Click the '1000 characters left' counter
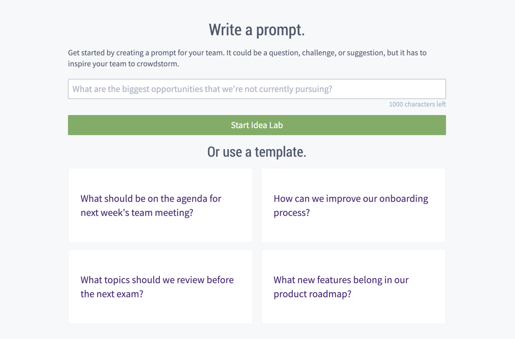 click(x=417, y=104)
